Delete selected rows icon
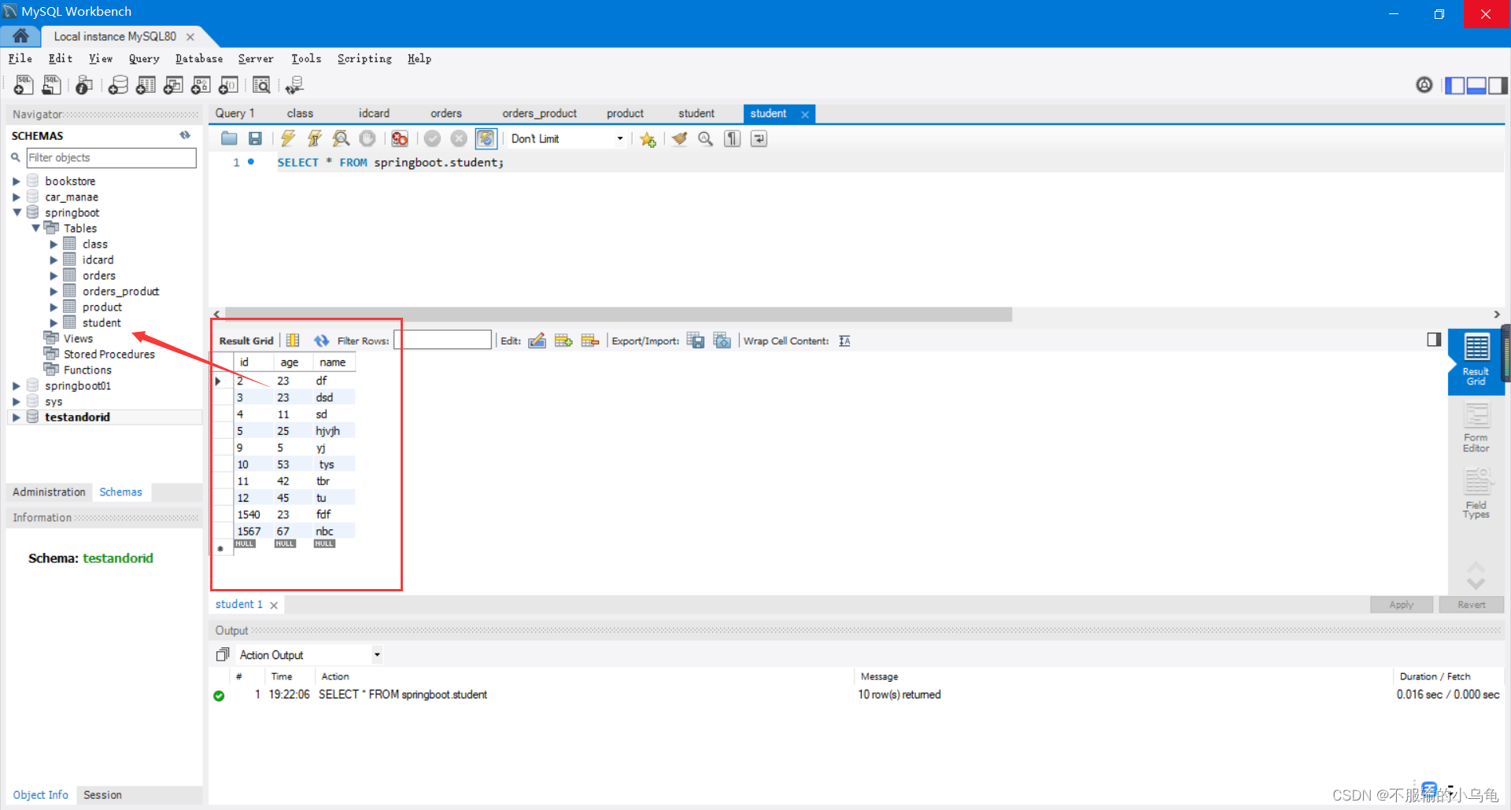Viewport: 1511px width, 810px height. (x=590, y=341)
